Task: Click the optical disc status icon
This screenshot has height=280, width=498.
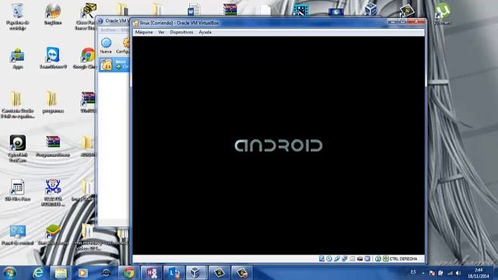Action: click(x=329, y=259)
